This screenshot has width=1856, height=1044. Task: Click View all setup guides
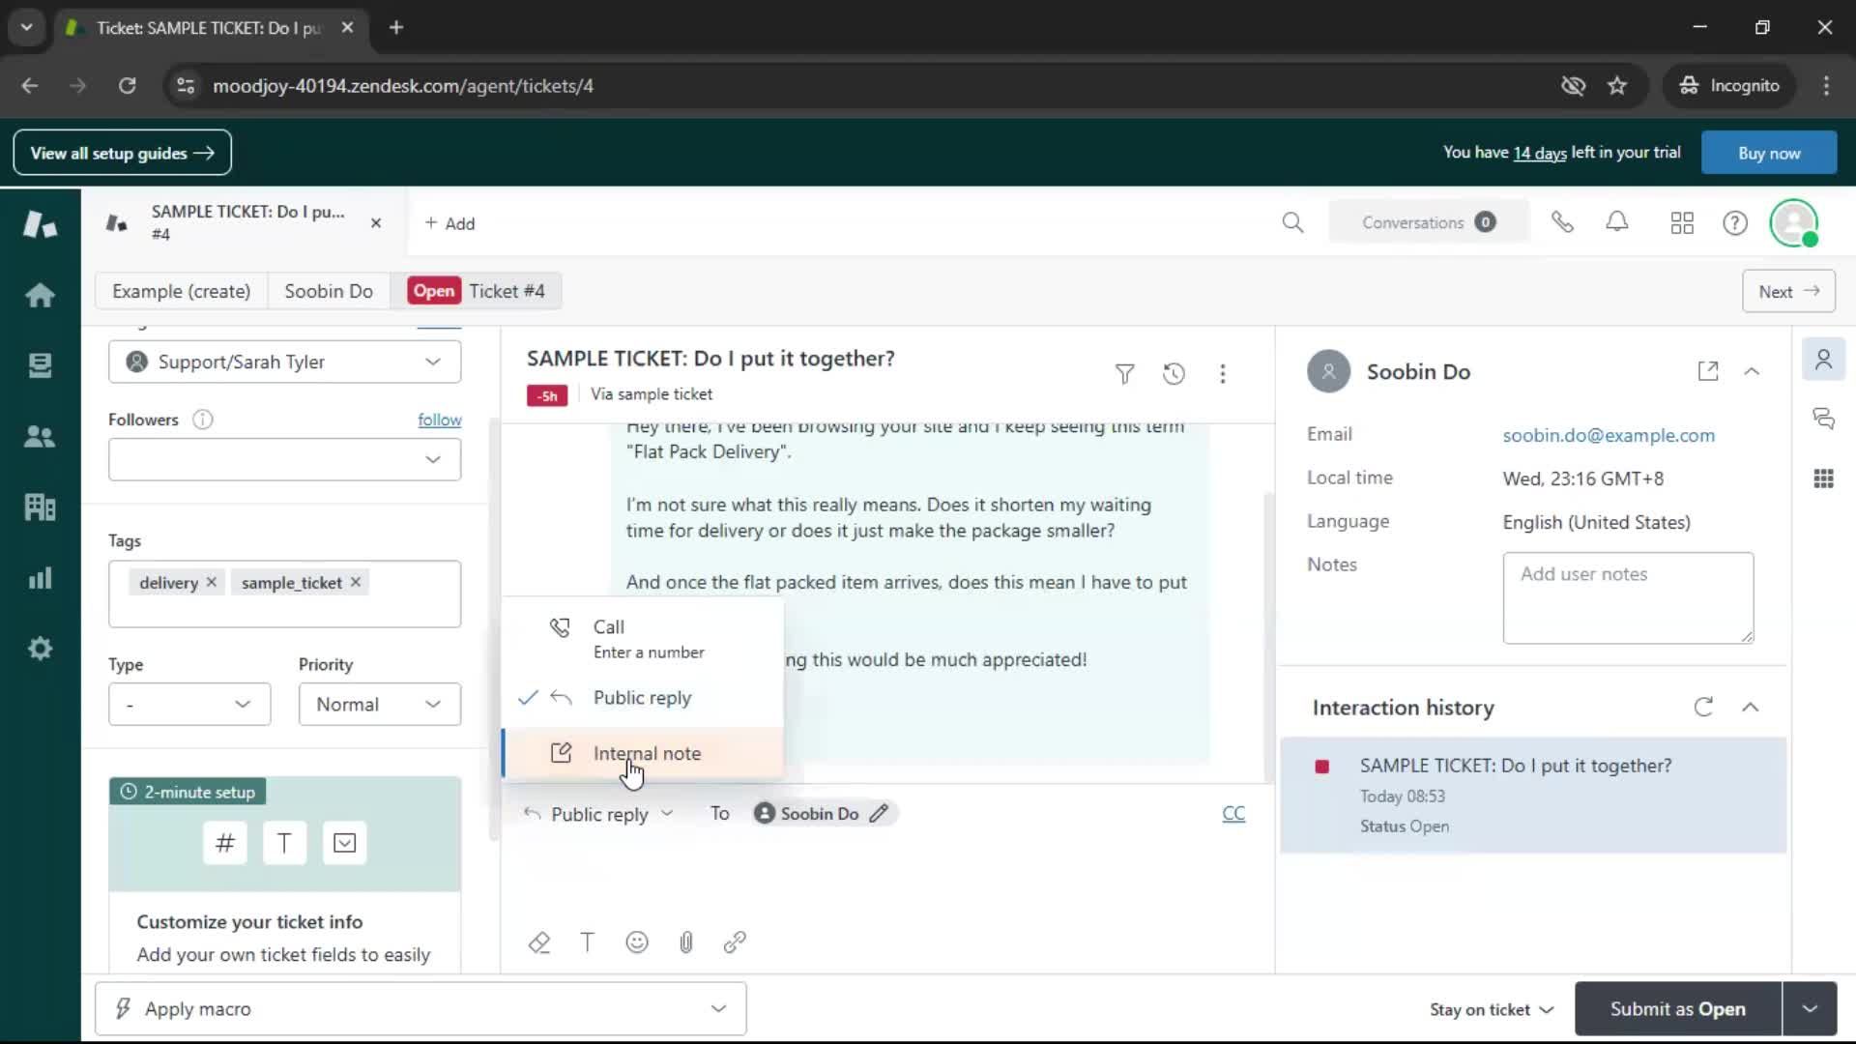tap(122, 153)
